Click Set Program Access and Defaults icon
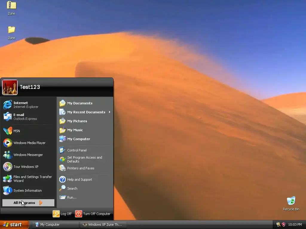The image size is (306, 229). pos(62,159)
